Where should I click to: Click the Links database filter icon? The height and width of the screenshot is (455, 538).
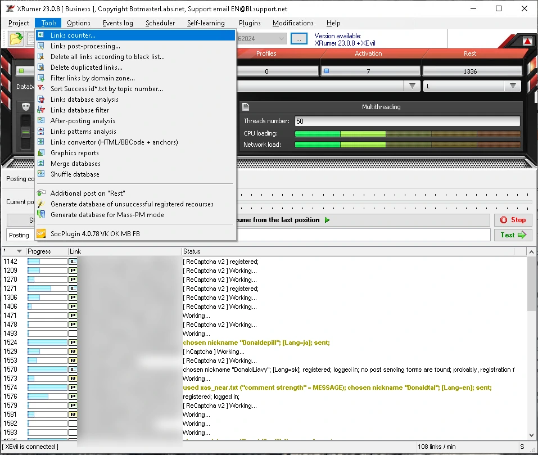click(41, 110)
